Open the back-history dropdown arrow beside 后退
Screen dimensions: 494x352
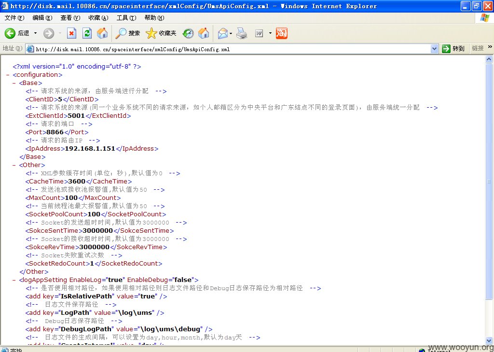pos(35,33)
